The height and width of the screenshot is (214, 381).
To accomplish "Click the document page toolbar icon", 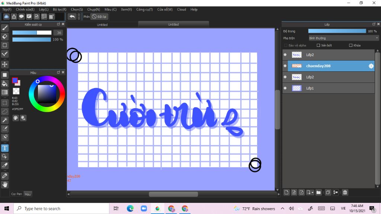I will tap(36, 16).
